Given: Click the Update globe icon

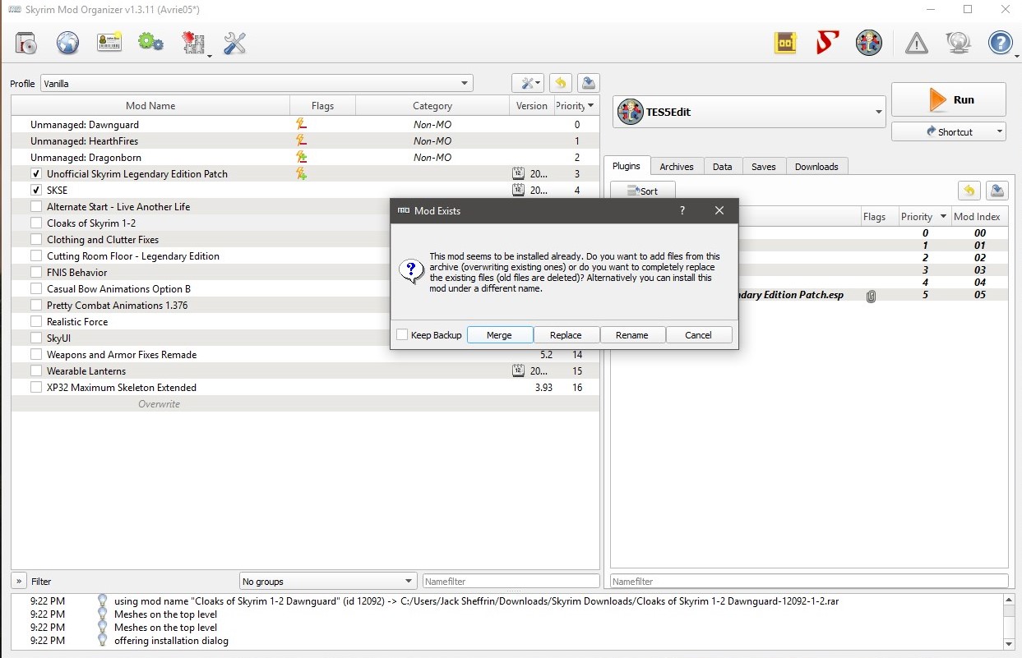Looking at the screenshot, I should click(x=959, y=43).
